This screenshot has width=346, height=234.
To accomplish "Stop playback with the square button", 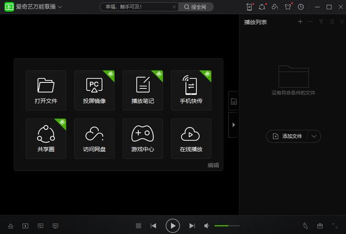I will pyautogui.click(x=138, y=226).
